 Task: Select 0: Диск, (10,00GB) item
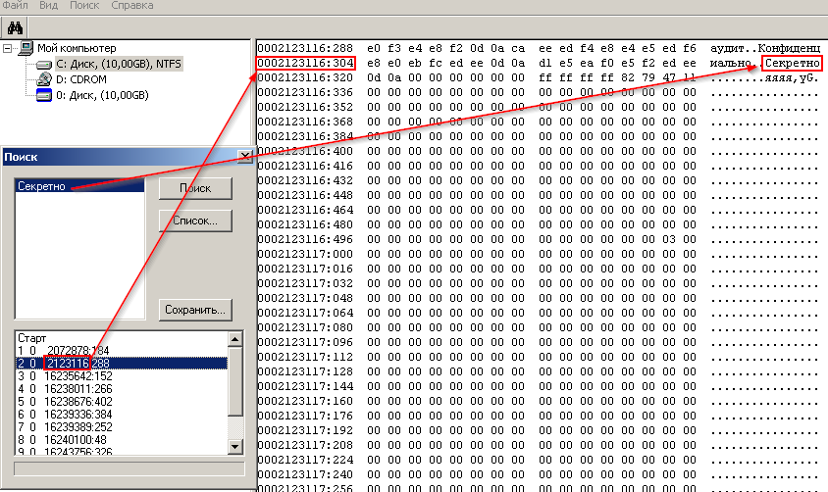pyautogui.click(x=102, y=95)
